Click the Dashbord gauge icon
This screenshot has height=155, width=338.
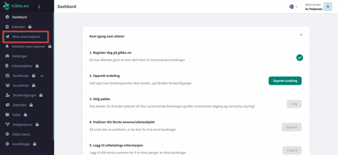click(7, 17)
